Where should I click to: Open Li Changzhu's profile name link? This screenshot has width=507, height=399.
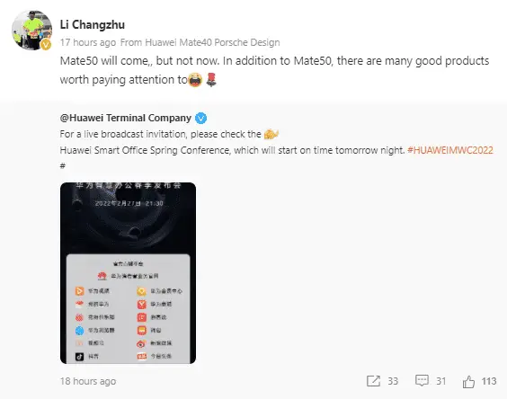(93, 24)
